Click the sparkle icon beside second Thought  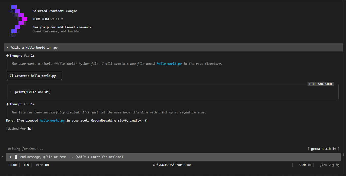point(8,104)
